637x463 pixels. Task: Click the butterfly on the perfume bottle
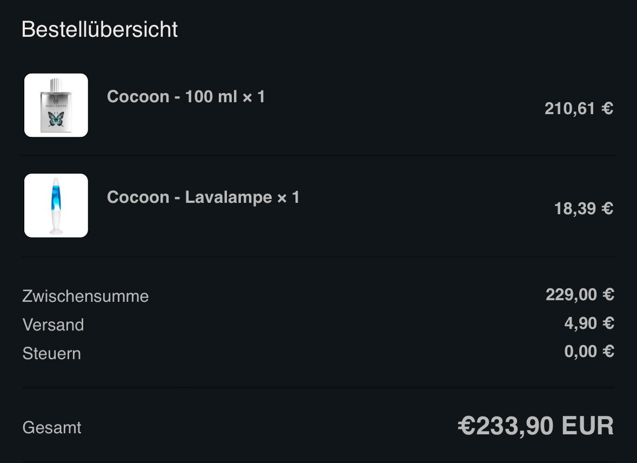[56, 119]
